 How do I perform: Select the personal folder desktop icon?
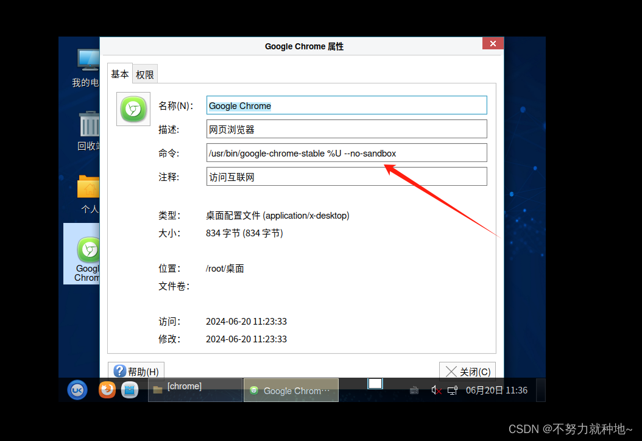(88, 194)
